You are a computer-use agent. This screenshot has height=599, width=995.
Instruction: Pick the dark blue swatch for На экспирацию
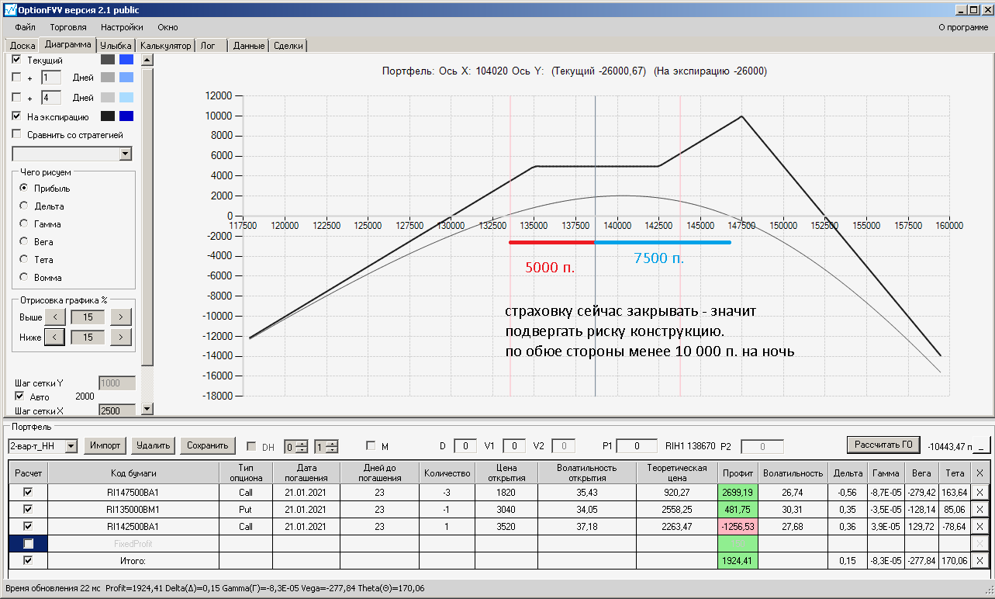click(126, 116)
